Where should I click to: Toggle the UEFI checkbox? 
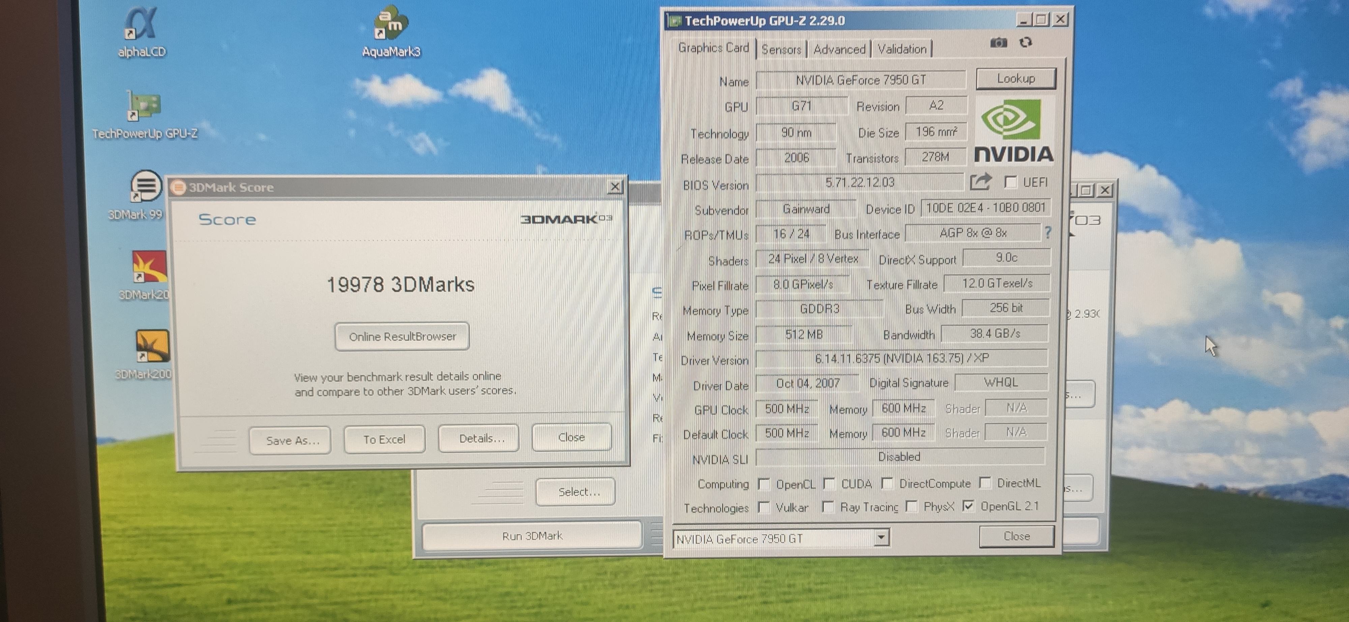(1011, 182)
